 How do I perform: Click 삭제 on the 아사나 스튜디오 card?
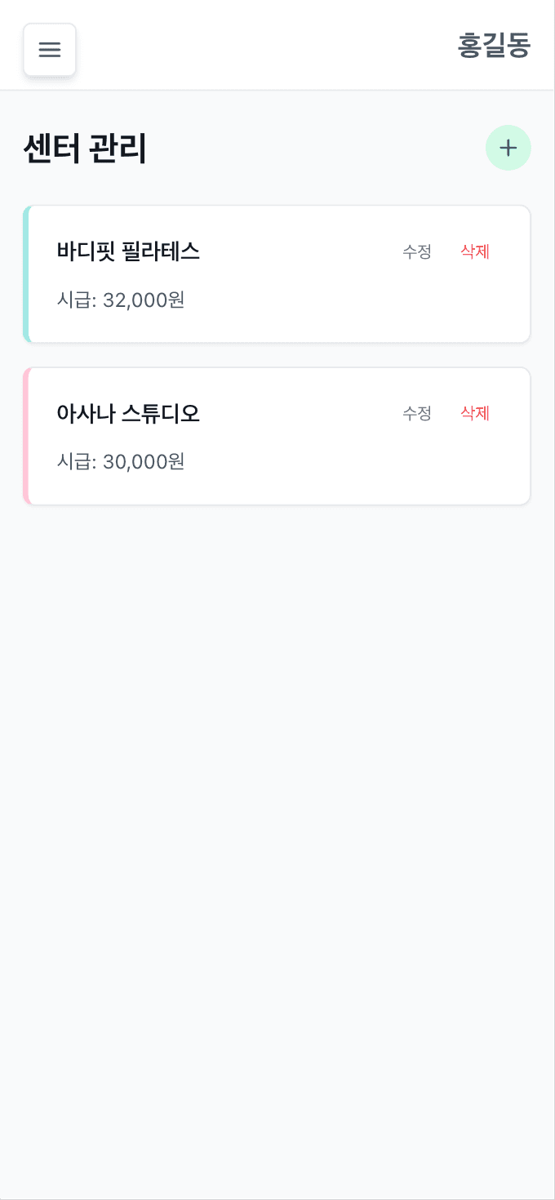[x=474, y=414]
